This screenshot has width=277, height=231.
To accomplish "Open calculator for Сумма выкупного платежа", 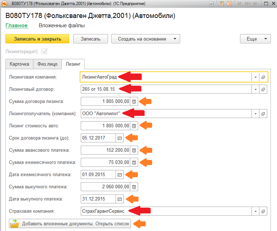I will pyautogui.click(x=134, y=187).
